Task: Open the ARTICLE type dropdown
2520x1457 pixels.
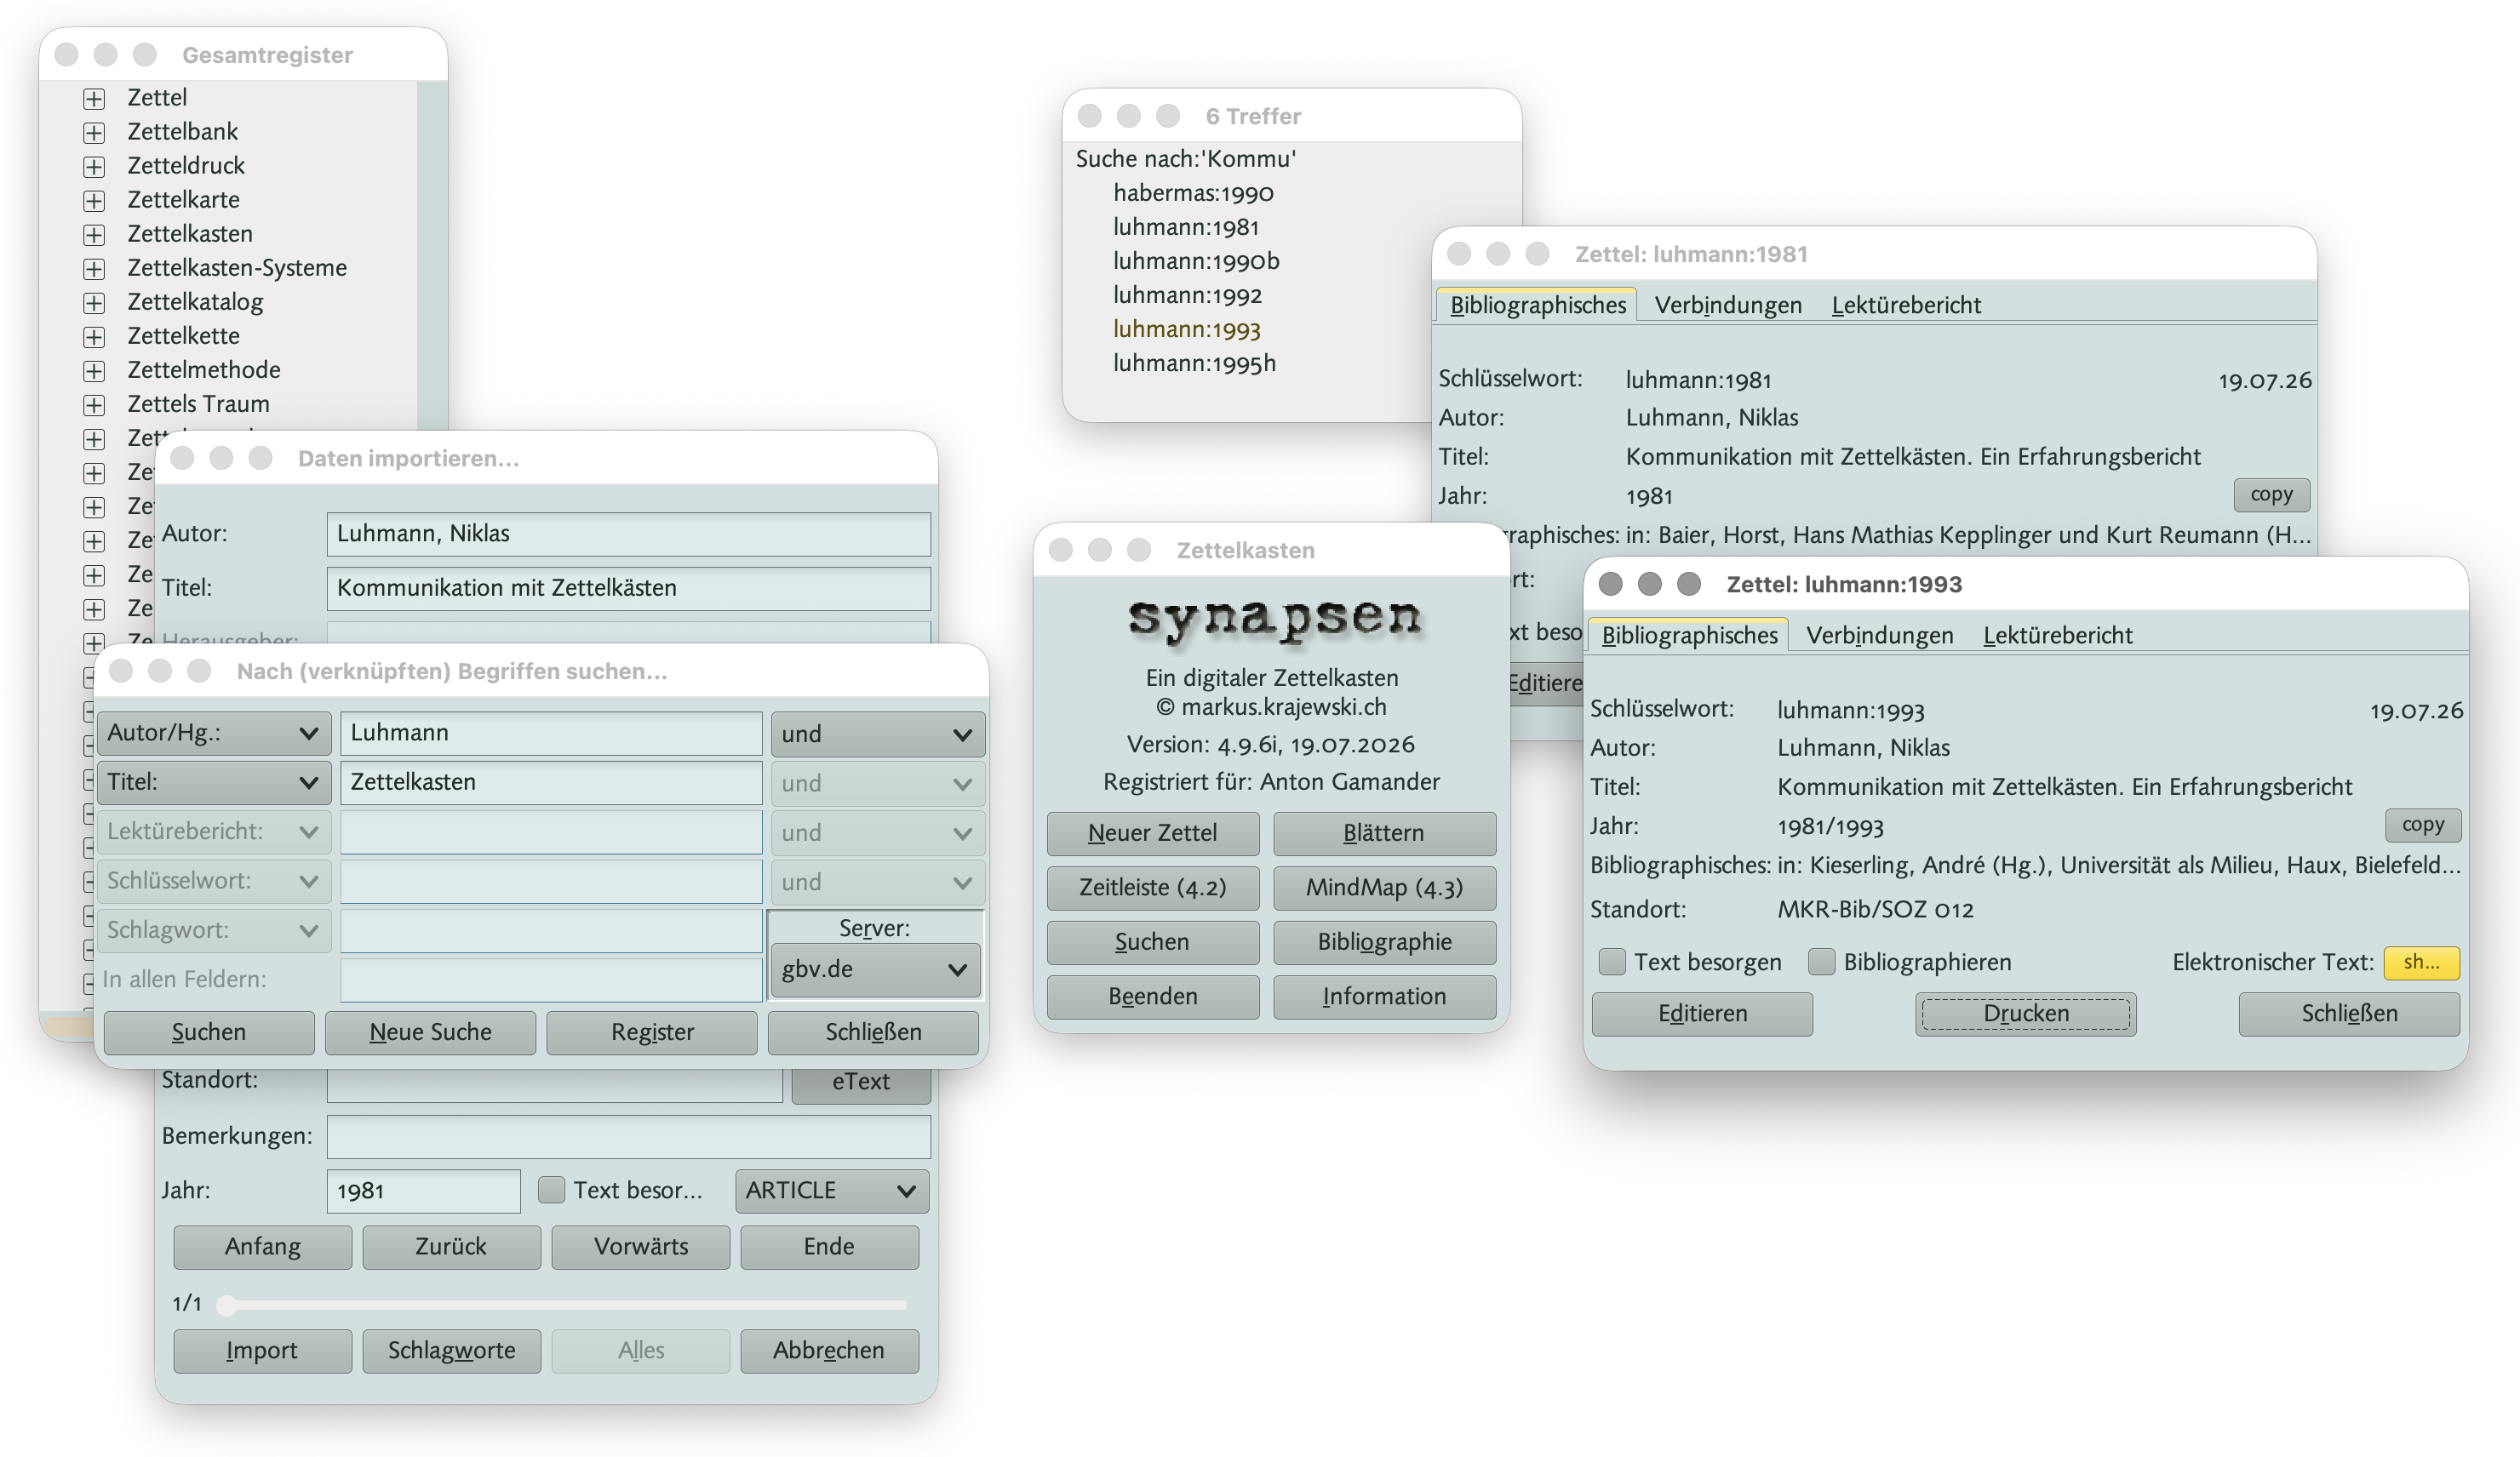Action: 831,1191
